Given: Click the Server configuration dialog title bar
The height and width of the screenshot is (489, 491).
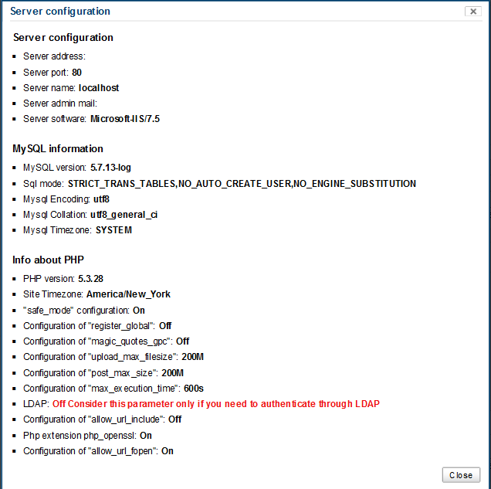Looking at the screenshot, I should click(232, 12).
